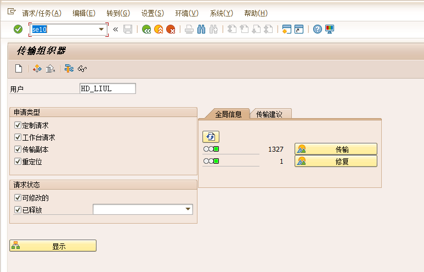The width and height of the screenshot is (424, 272).
Task: Expand the command field history dropdown arrow
Action: click(101, 29)
